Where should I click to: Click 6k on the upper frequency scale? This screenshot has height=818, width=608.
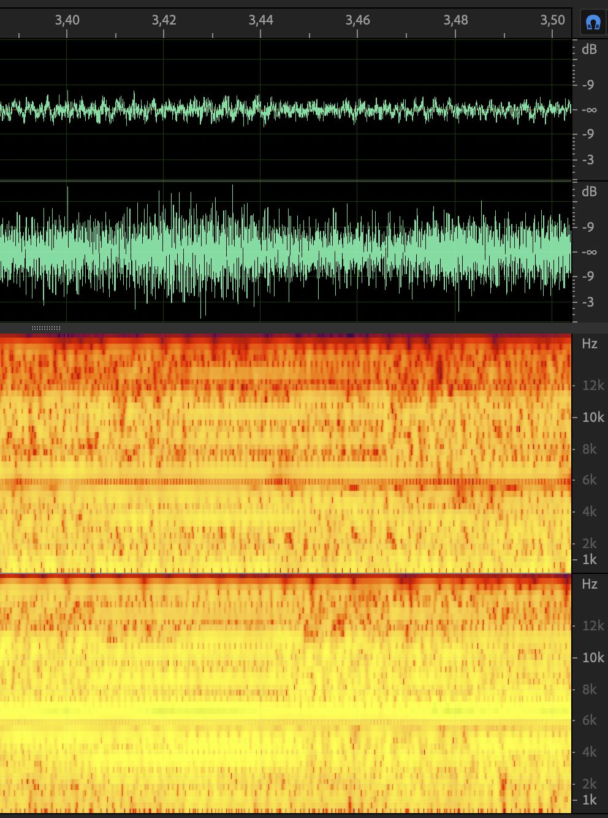(589, 480)
